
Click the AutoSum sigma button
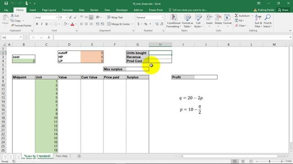[x=242, y=15]
